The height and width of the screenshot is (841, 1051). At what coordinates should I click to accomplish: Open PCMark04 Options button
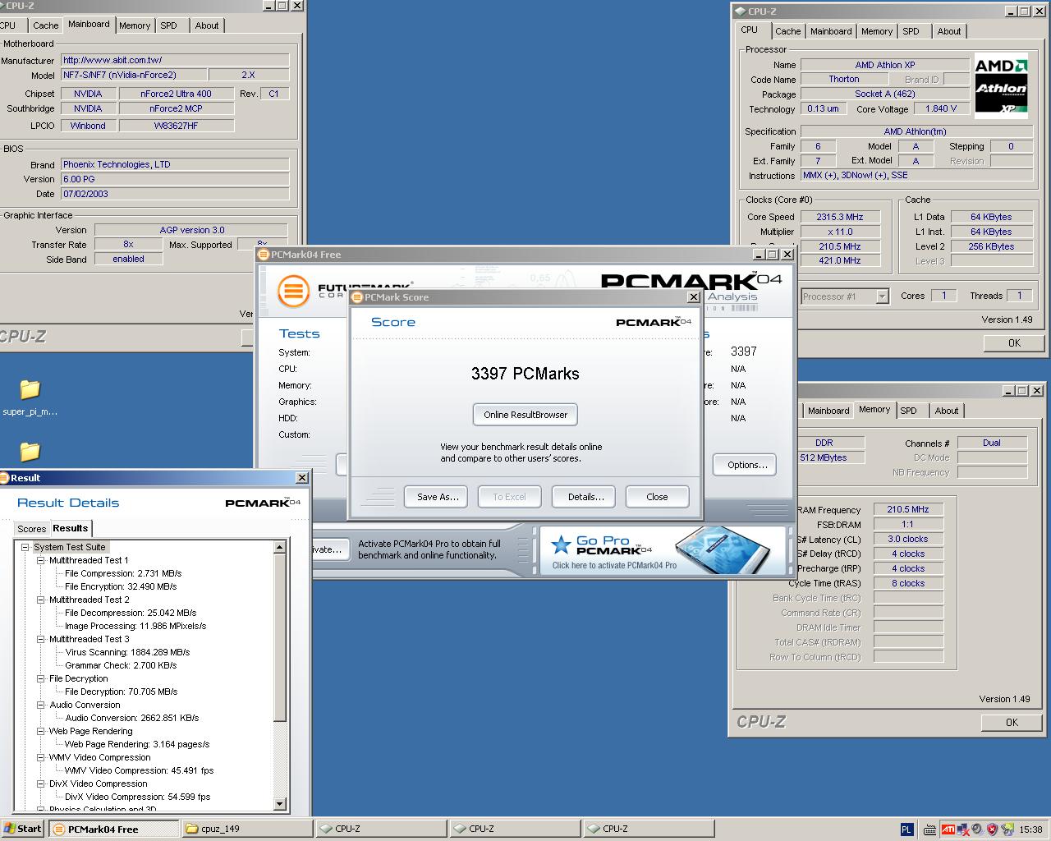[x=746, y=465]
